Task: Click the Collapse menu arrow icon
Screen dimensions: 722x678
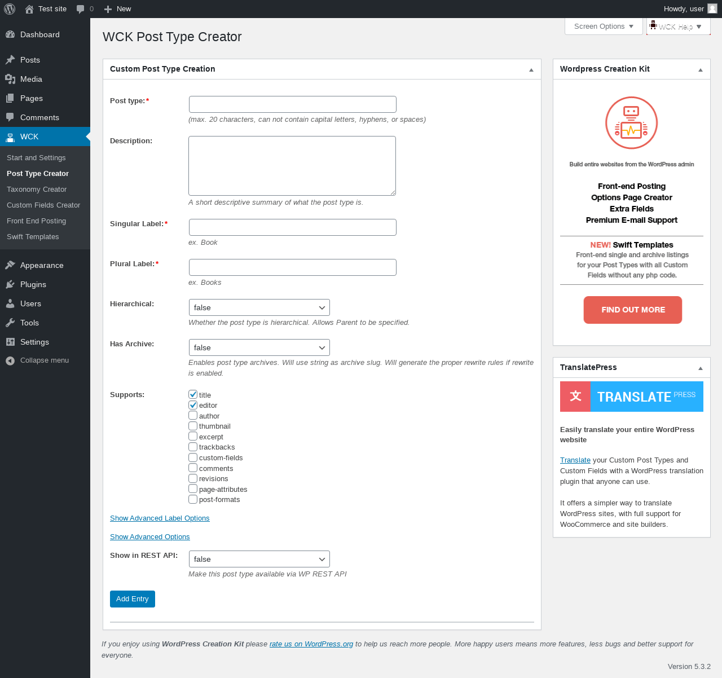Action: [10, 360]
